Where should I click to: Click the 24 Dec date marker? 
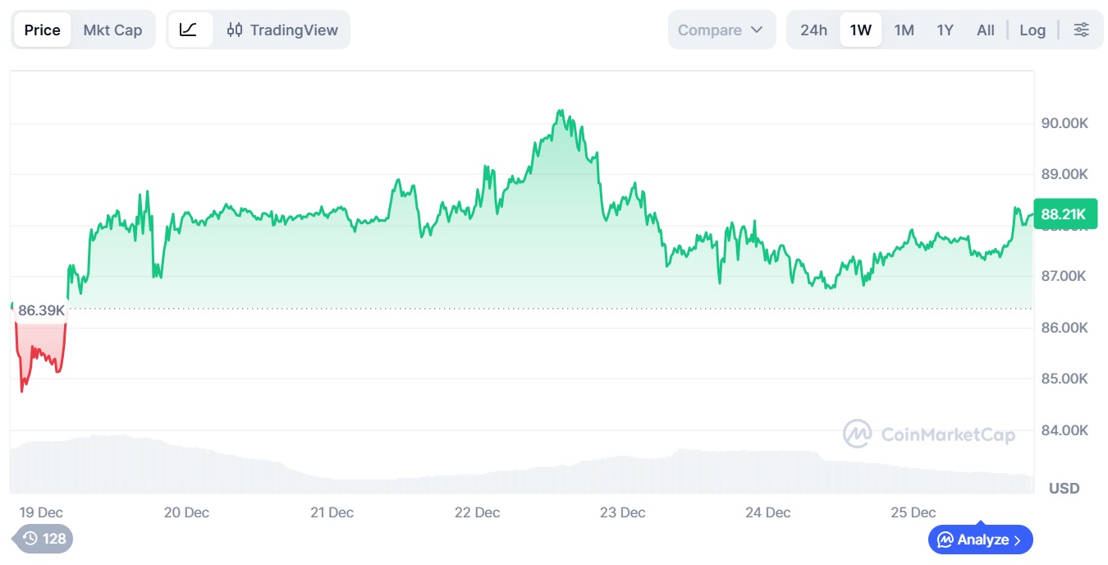pyautogui.click(x=767, y=512)
